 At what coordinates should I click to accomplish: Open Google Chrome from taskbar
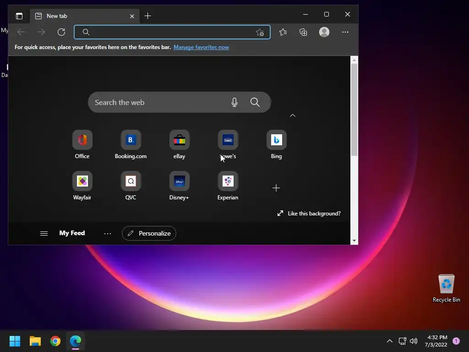(55, 341)
